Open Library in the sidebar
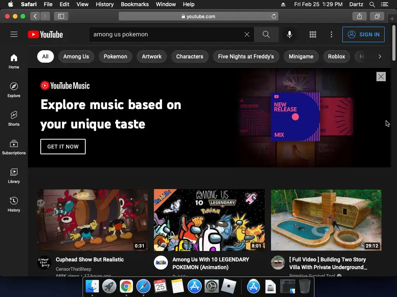This screenshot has width=397, height=297. point(14,176)
